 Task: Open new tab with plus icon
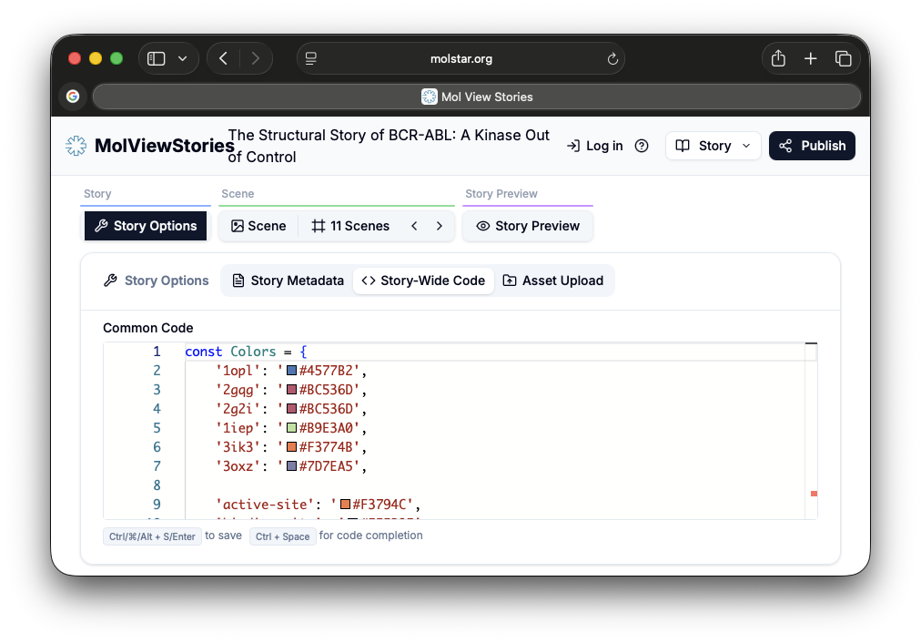coord(810,59)
